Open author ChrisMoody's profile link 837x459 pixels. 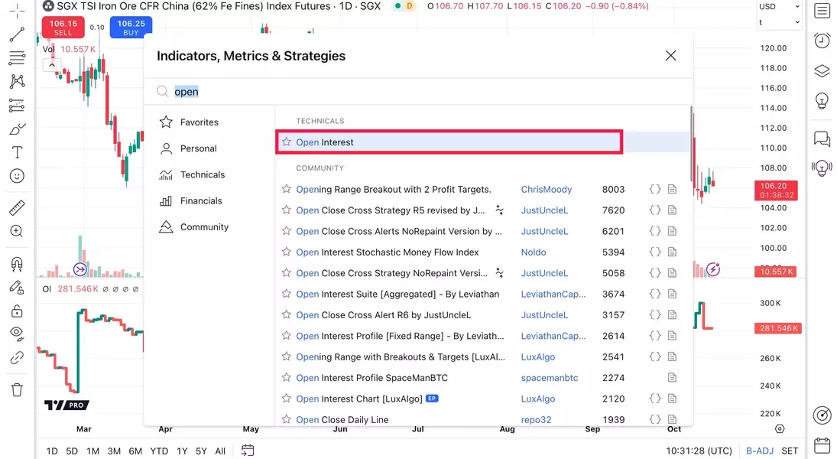546,189
